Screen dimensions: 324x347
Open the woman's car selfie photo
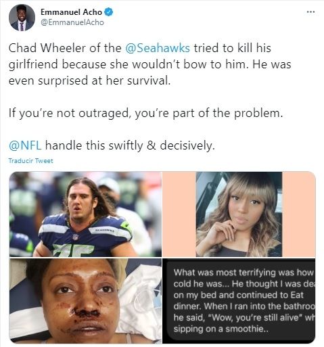(x=239, y=214)
